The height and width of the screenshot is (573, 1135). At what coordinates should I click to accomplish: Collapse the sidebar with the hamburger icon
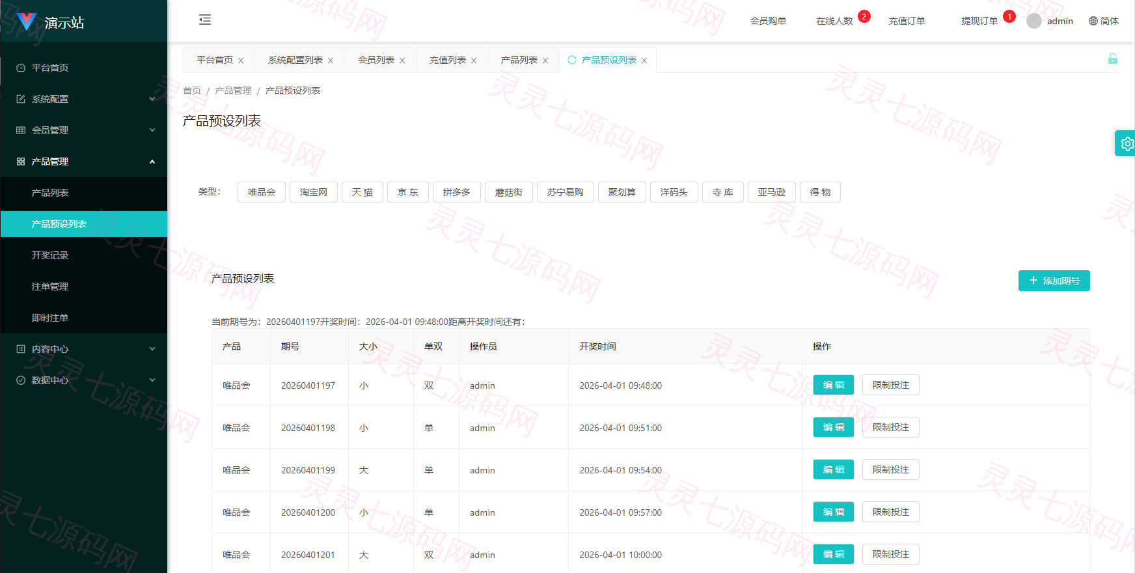point(205,20)
